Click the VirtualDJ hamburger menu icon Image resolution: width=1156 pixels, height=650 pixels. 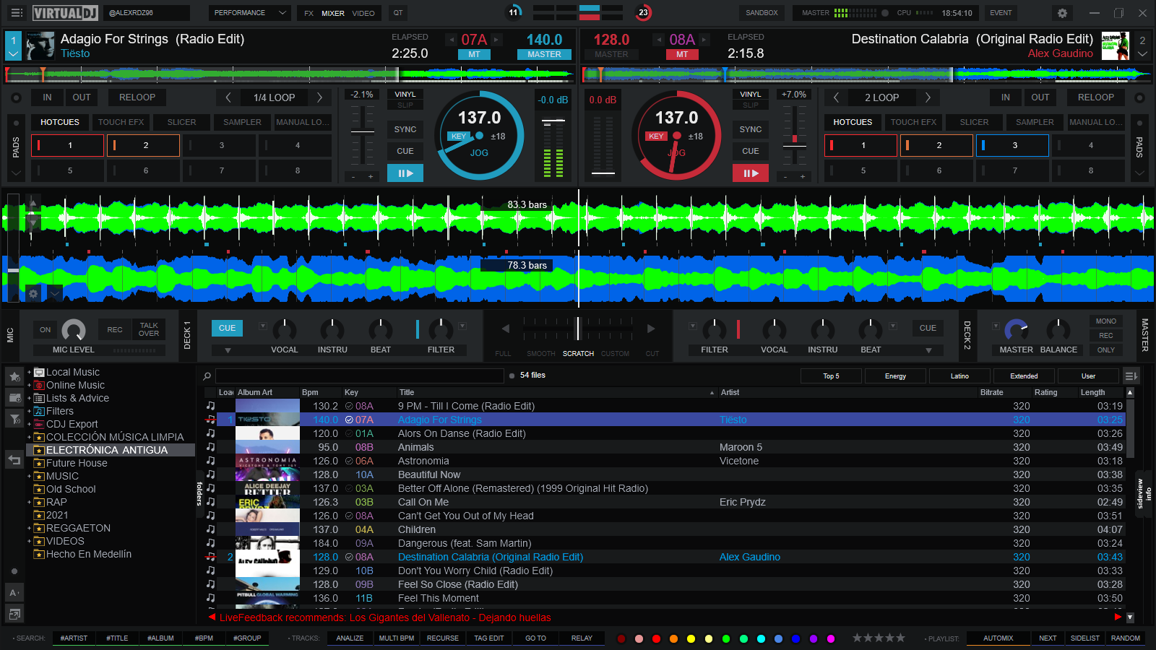(x=17, y=13)
